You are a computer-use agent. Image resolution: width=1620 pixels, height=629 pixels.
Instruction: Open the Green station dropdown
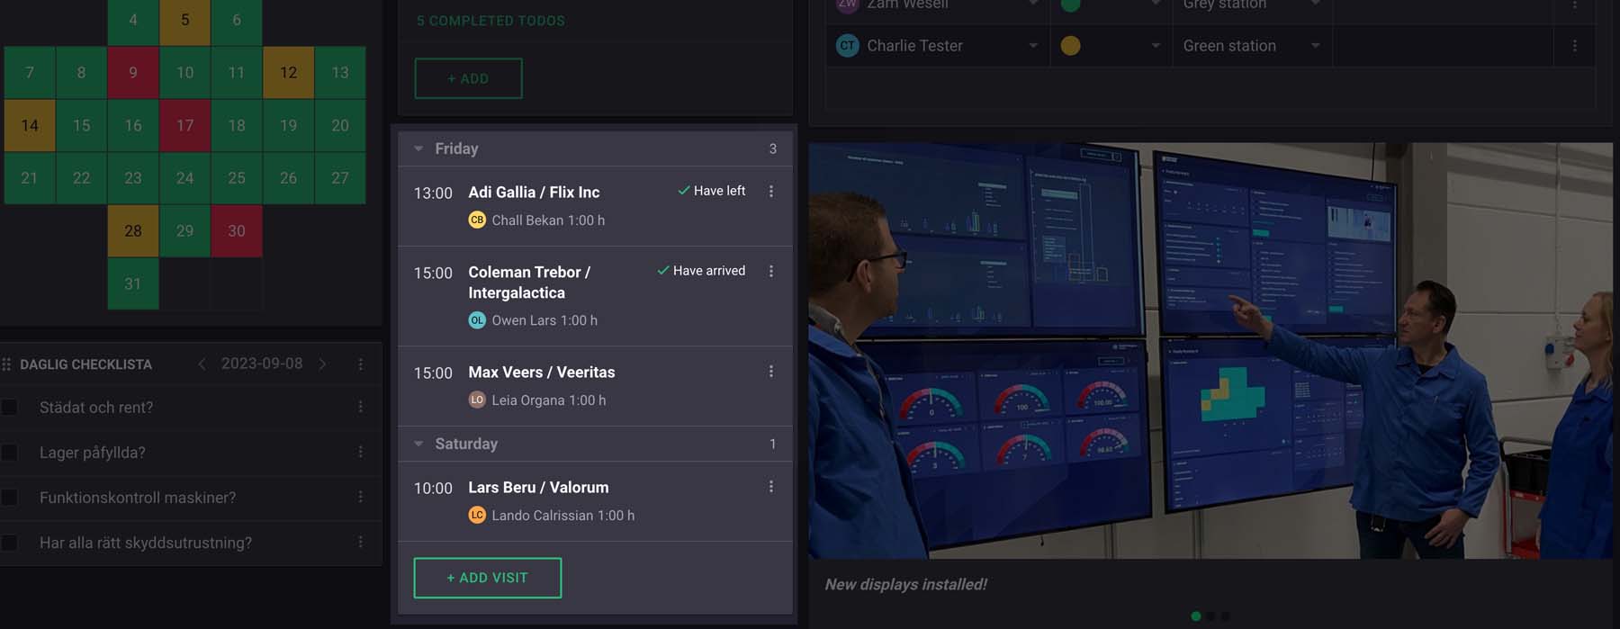1252,46
